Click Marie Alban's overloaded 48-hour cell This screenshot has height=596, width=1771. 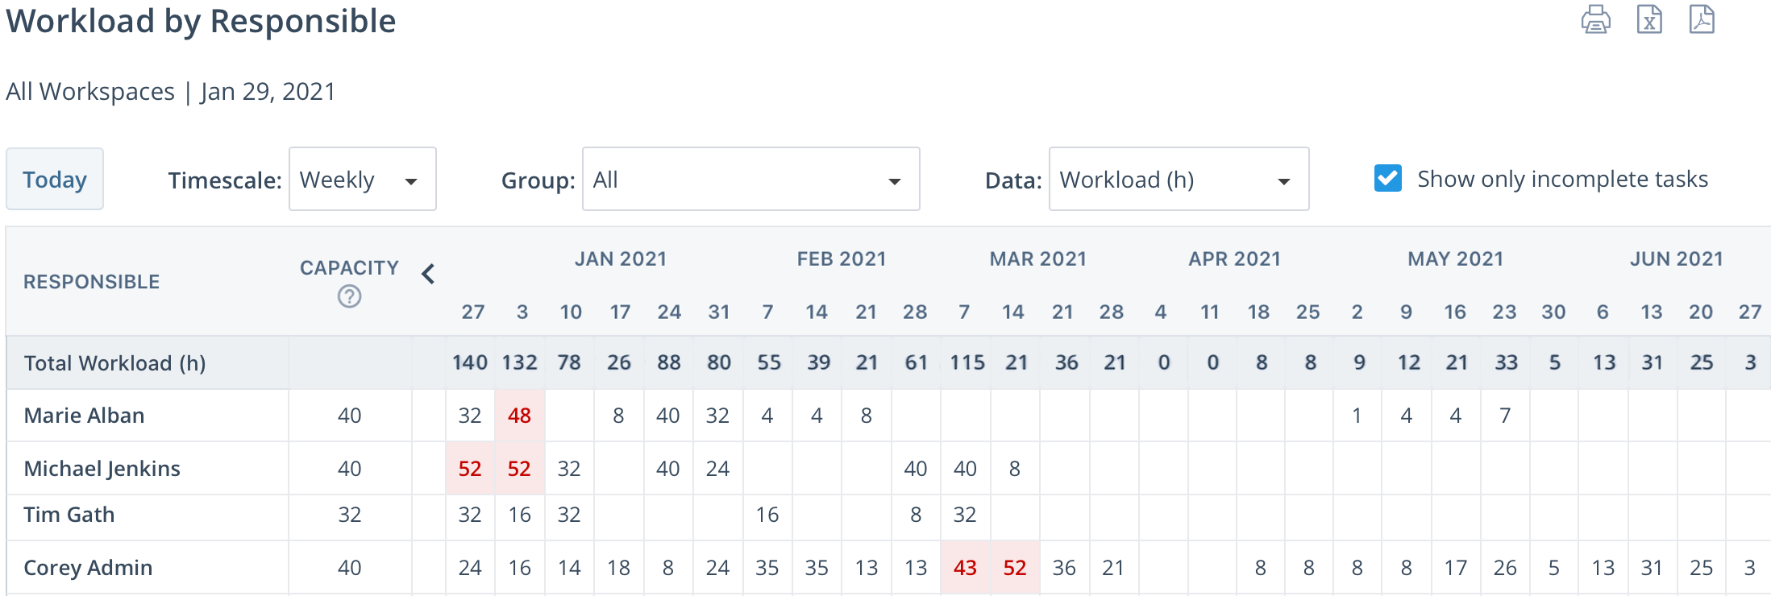520,415
